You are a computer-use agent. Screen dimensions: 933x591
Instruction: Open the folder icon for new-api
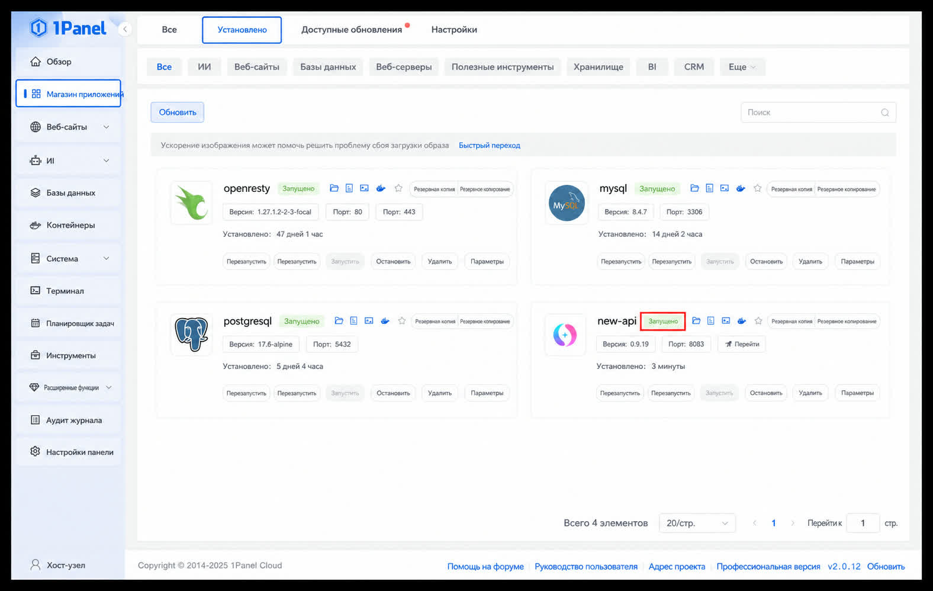pyautogui.click(x=696, y=321)
